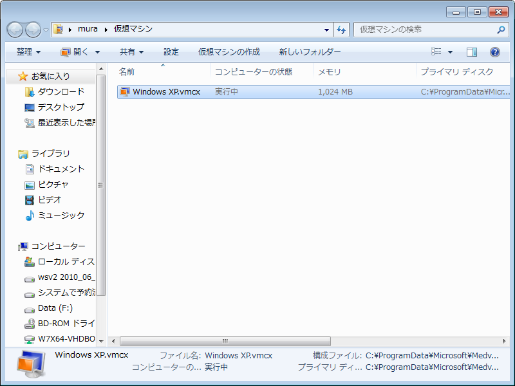
Task: Select ミュージック library in sidebar
Action: tap(61, 216)
